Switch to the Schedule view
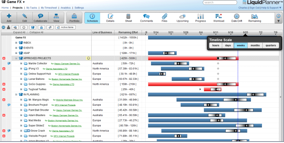The width and height of the screenshot is (284, 143). 92,18
